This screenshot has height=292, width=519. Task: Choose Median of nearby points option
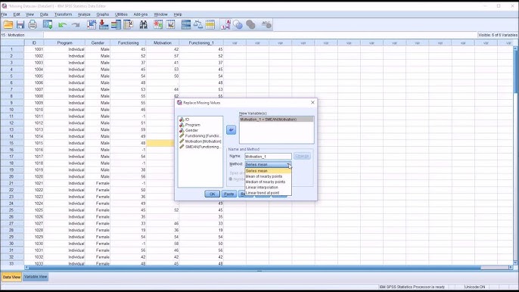tap(268, 182)
